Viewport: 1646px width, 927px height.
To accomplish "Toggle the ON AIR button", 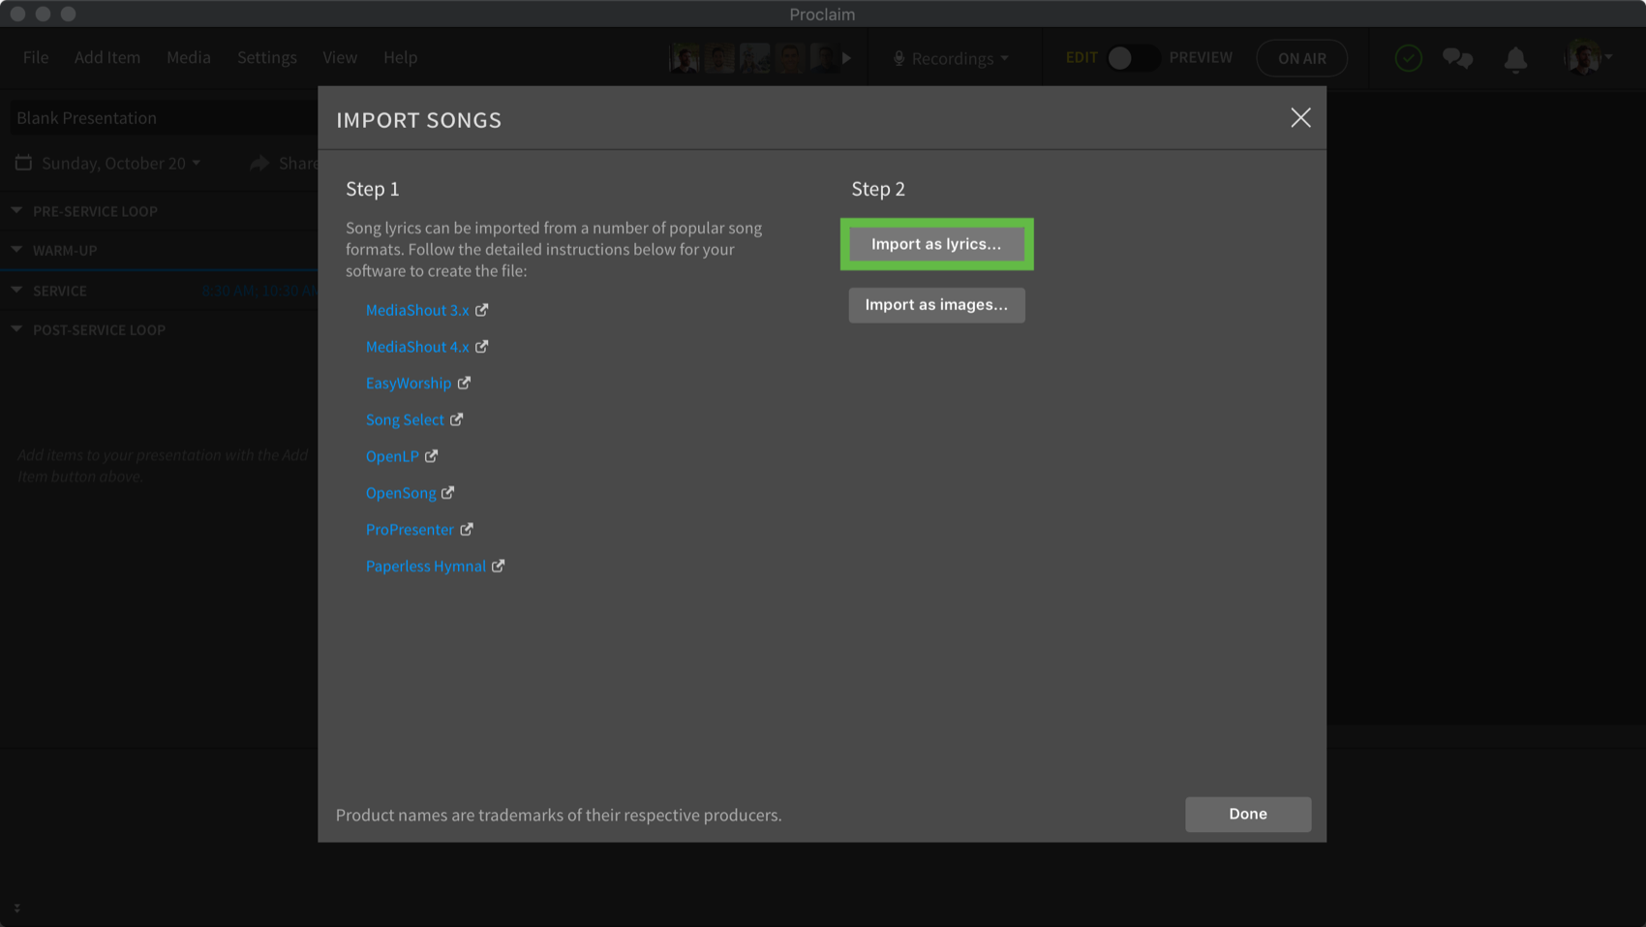I will pos(1301,58).
